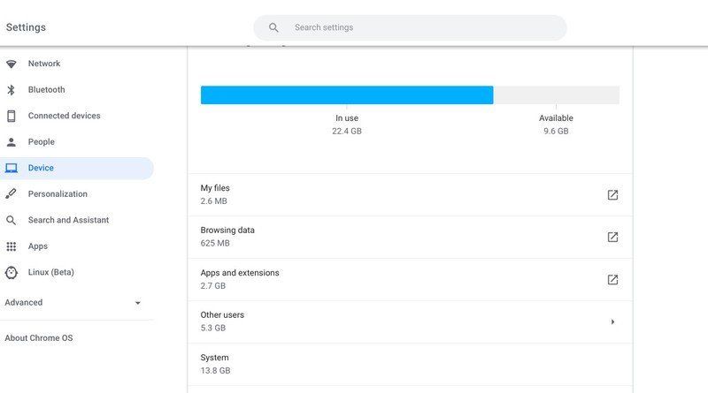Click the Bluetooth icon in sidebar
708x393 pixels.
12,90
